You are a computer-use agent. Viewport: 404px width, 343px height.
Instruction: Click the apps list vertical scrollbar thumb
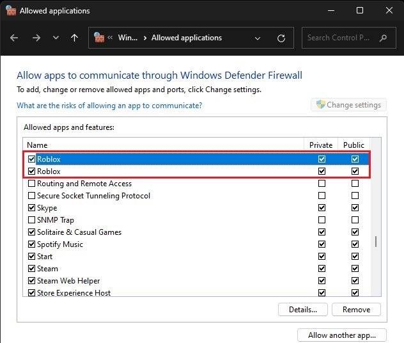point(376,242)
